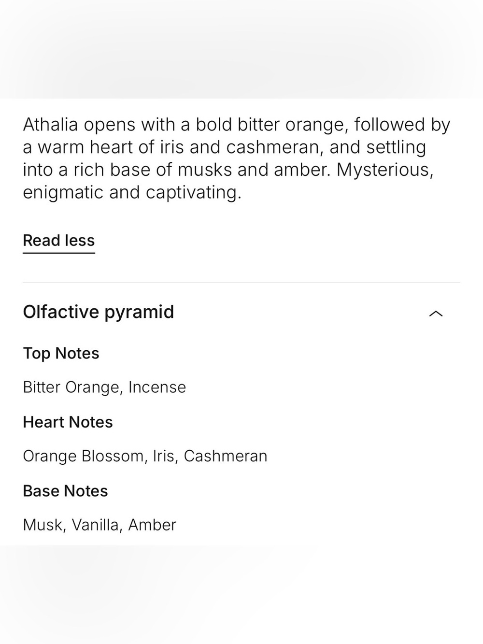
Task: Click the Vanilla base note
Action: [x=95, y=525]
